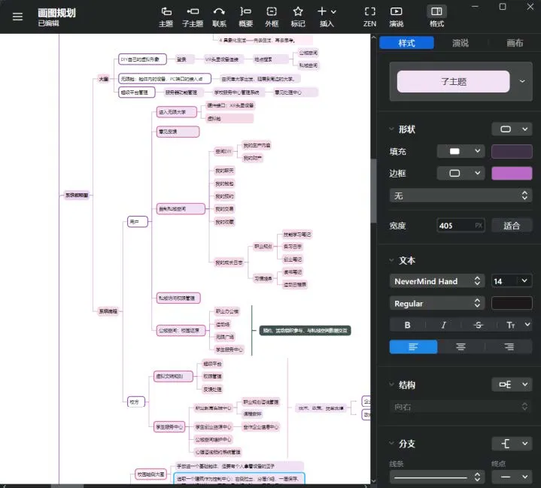The image size is (541, 488).
Task: Insert a subtopic using 子主题 icon
Action: tap(193, 17)
